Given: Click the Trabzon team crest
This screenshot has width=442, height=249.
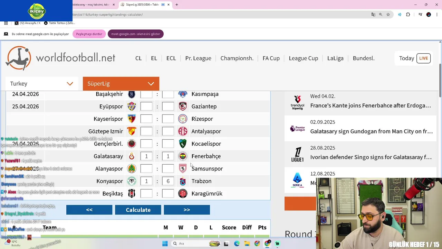Looking at the screenshot, I should point(183,181).
